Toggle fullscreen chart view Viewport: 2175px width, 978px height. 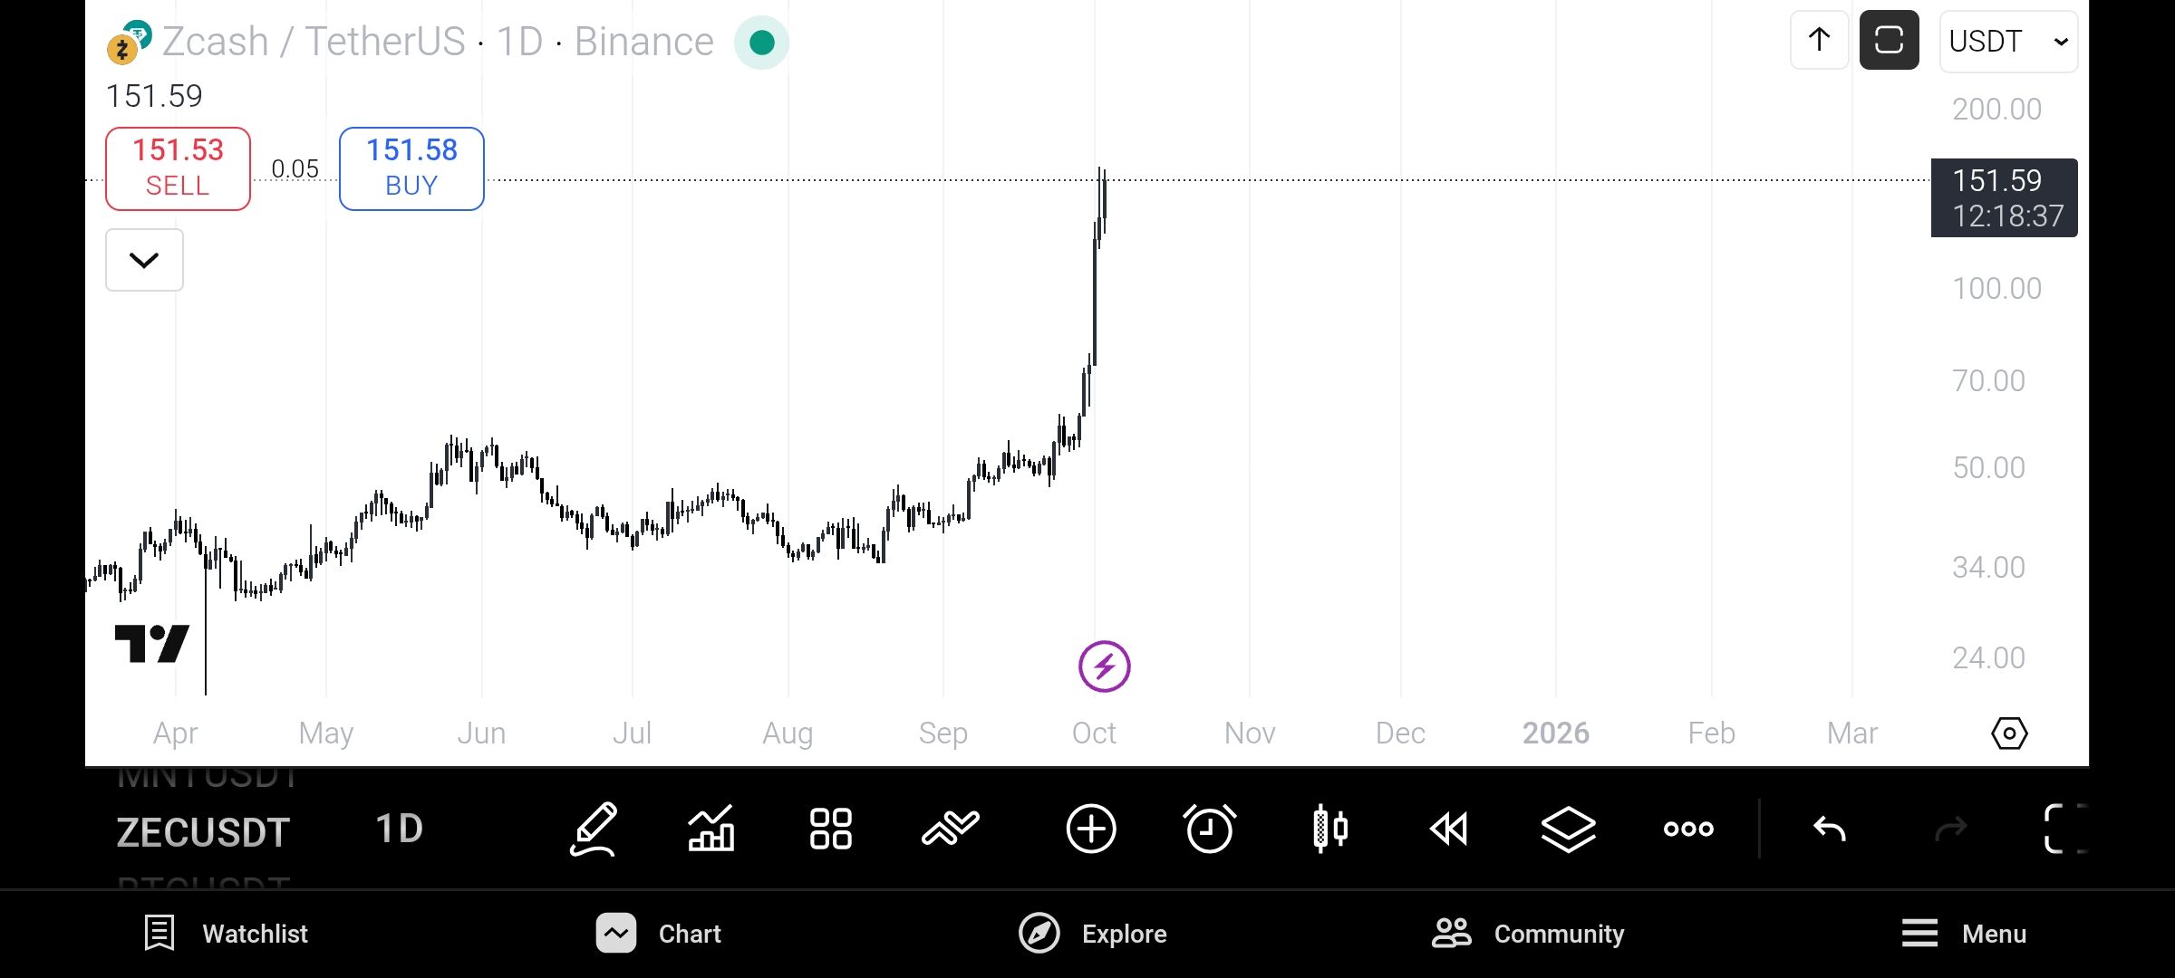click(2064, 829)
